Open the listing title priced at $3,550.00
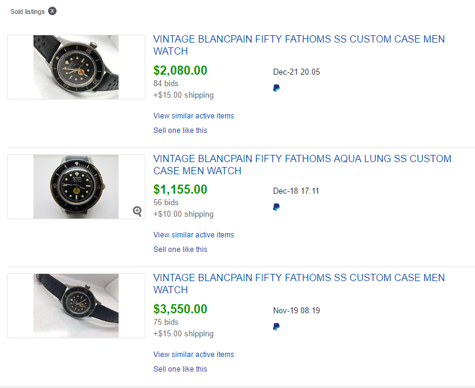Viewport: 475px width, 388px height. tap(299, 284)
